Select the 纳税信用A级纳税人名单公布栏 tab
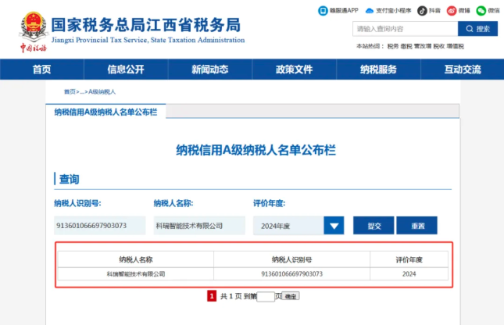504x325 pixels. [x=105, y=112]
